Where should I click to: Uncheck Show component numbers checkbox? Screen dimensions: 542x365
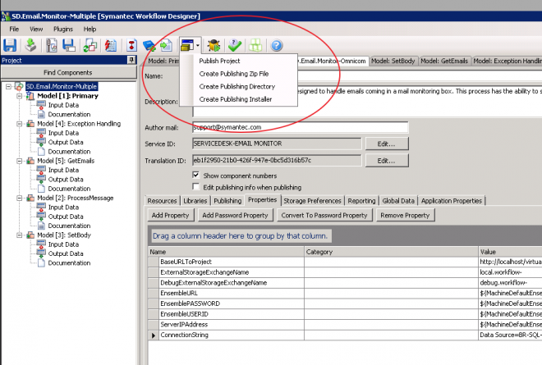click(195, 176)
